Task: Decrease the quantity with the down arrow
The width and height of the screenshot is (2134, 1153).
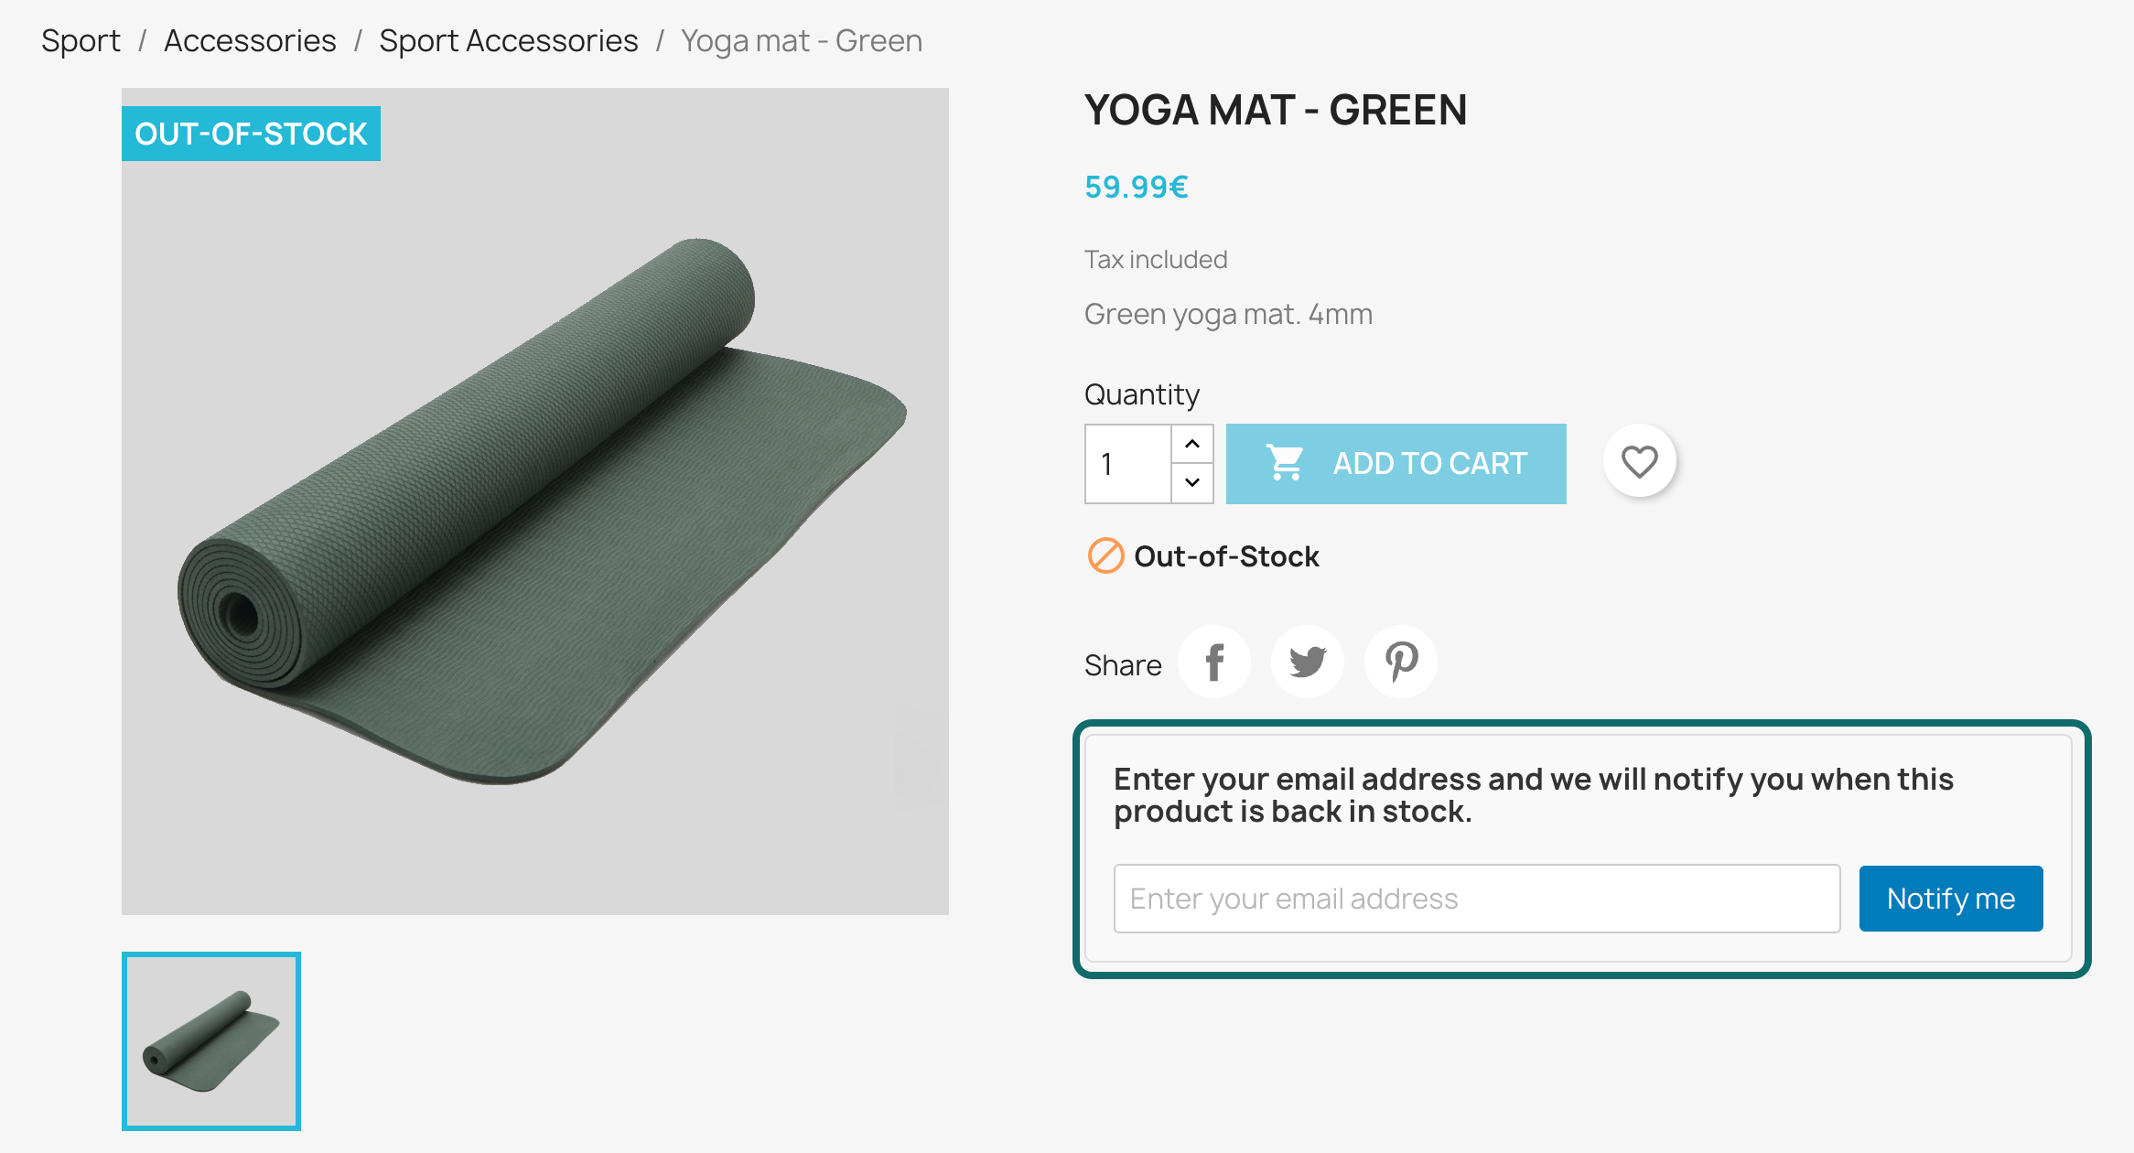Action: coord(1191,482)
